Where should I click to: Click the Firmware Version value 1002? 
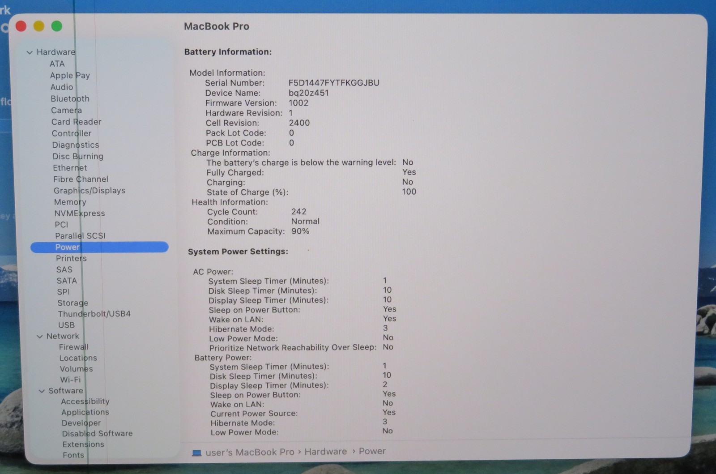point(298,103)
